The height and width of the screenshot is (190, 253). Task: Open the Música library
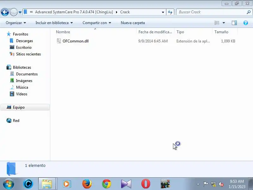[22, 87]
